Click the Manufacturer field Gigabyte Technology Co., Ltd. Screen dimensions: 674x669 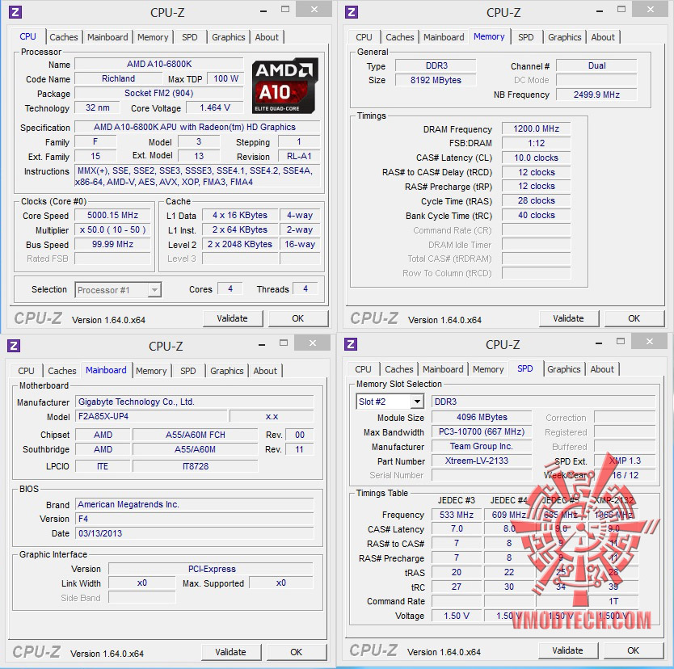195,402
